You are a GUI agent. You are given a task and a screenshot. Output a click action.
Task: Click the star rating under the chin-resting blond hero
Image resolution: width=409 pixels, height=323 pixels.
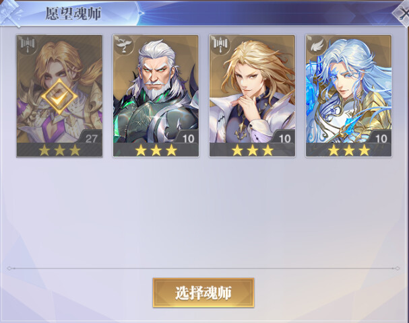253,150
